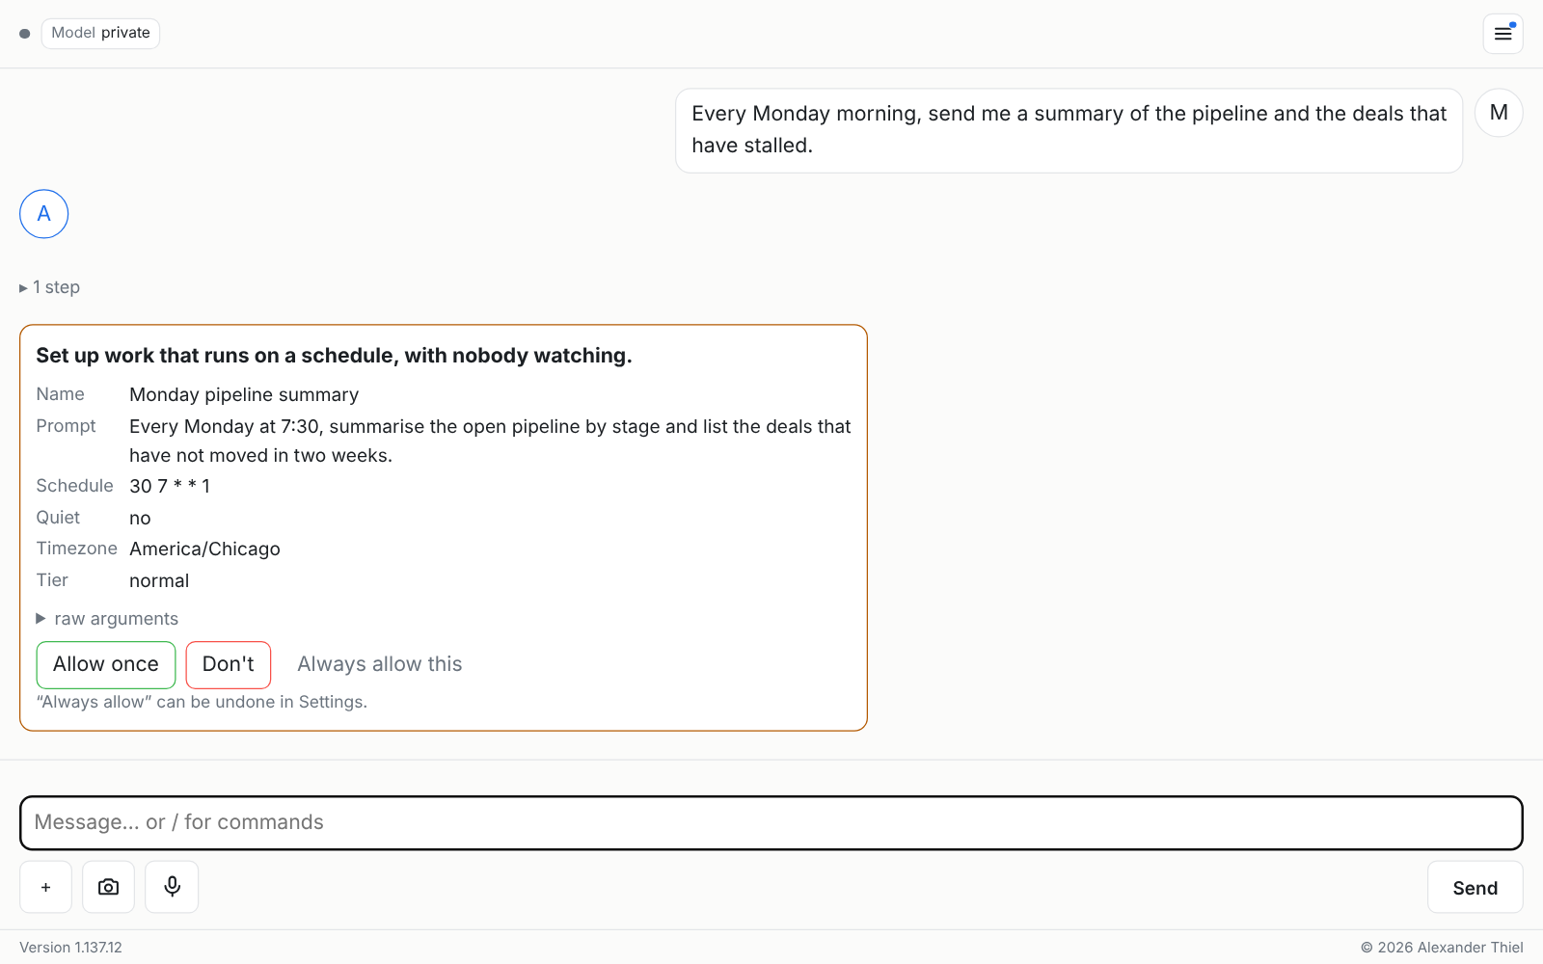
Task: Select the America/Chicago timezone value
Action: coord(204,549)
